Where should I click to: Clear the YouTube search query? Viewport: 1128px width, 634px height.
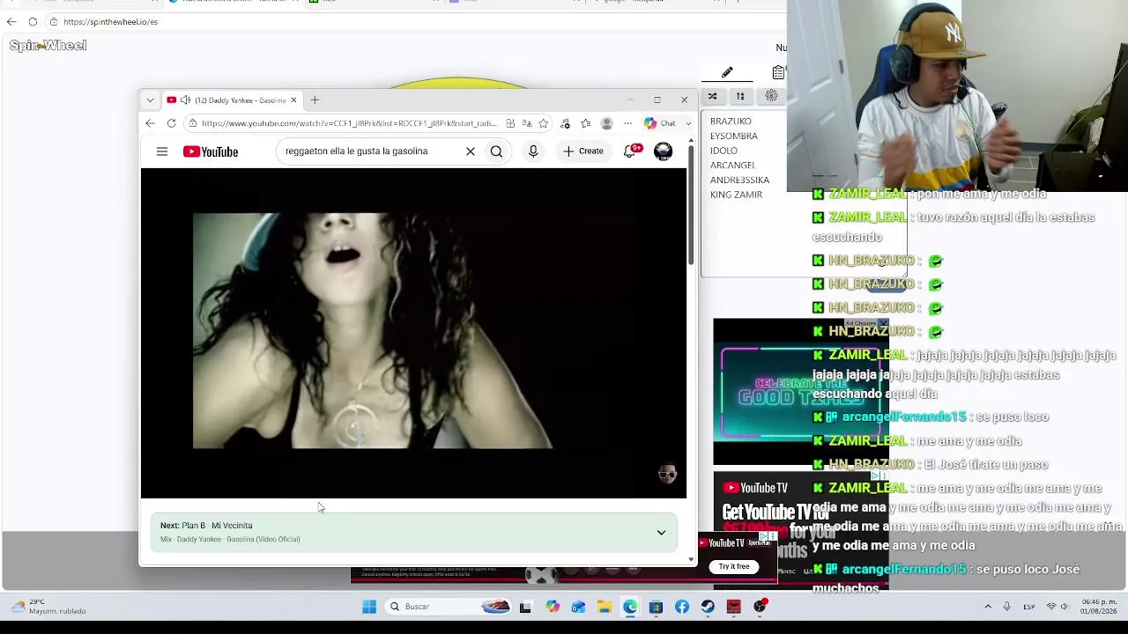coord(471,151)
